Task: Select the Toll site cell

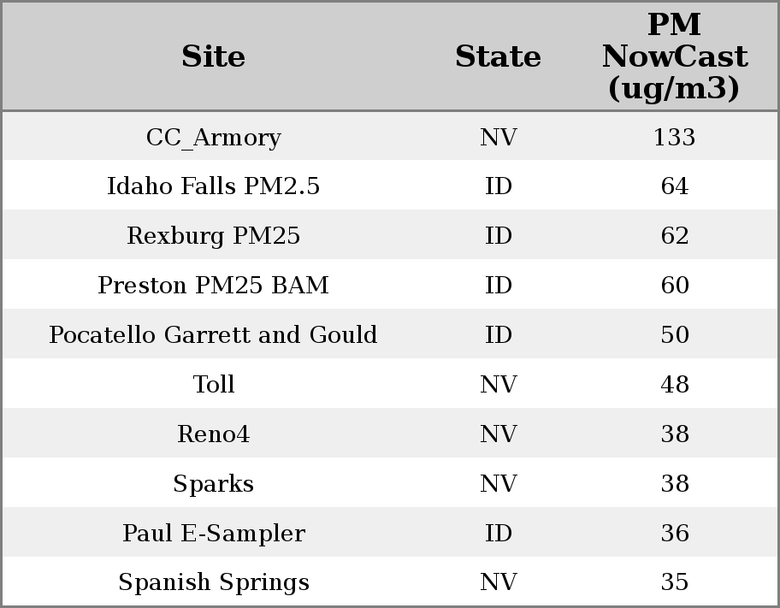Action: pyautogui.click(x=214, y=385)
